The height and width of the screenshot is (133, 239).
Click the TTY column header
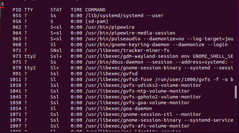tap(28, 10)
